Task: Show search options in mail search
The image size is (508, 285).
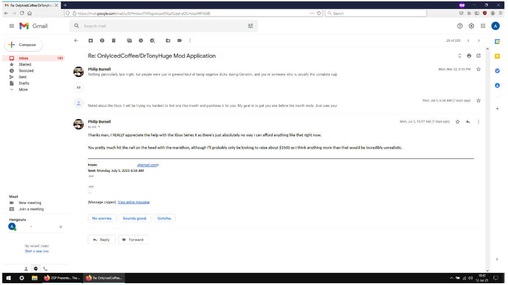Action: [251, 26]
